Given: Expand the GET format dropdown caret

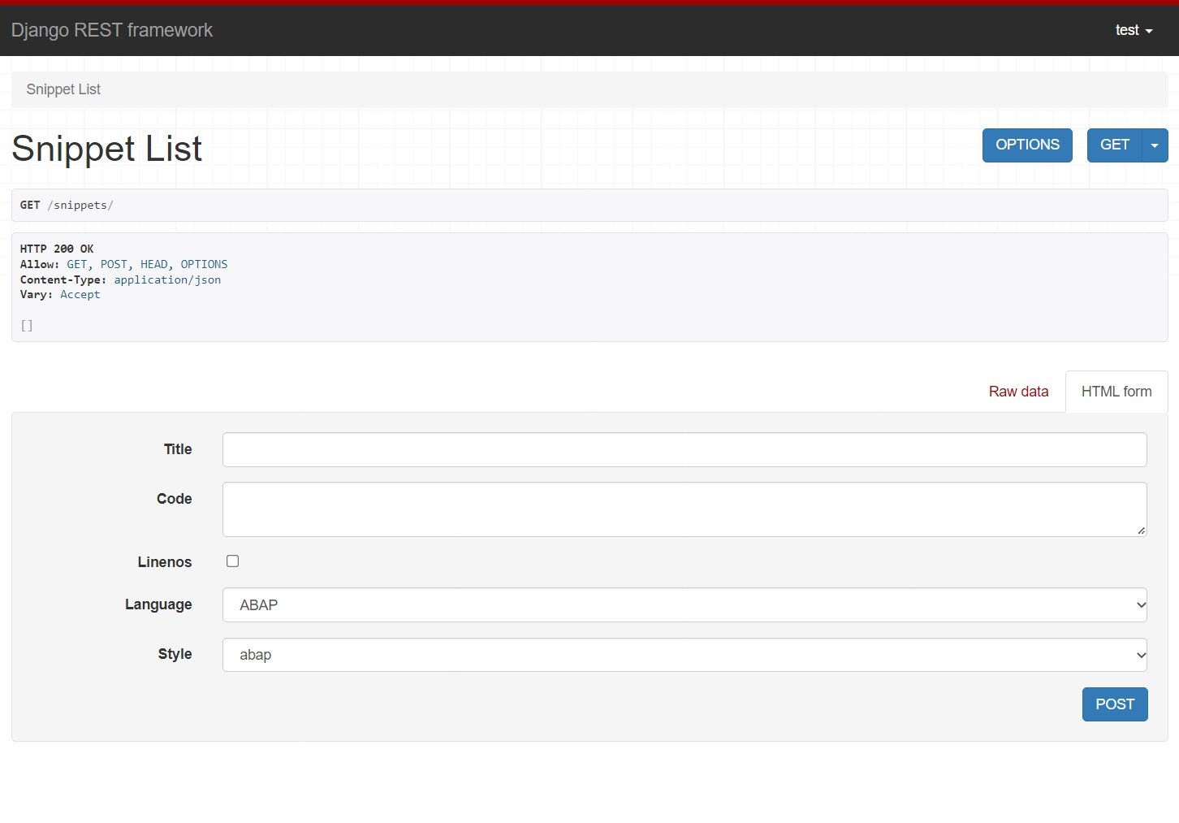Looking at the screenshot, I should click(1155, 145).
